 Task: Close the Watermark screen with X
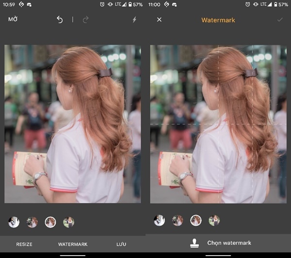pyautogui.click(x=159, y=20)
